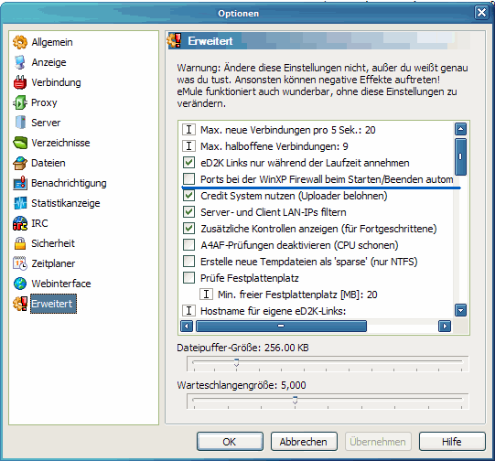495x461 pixels.
Task: Enable WinXP Firewall ports checkbox
Action: coord(188,179)
